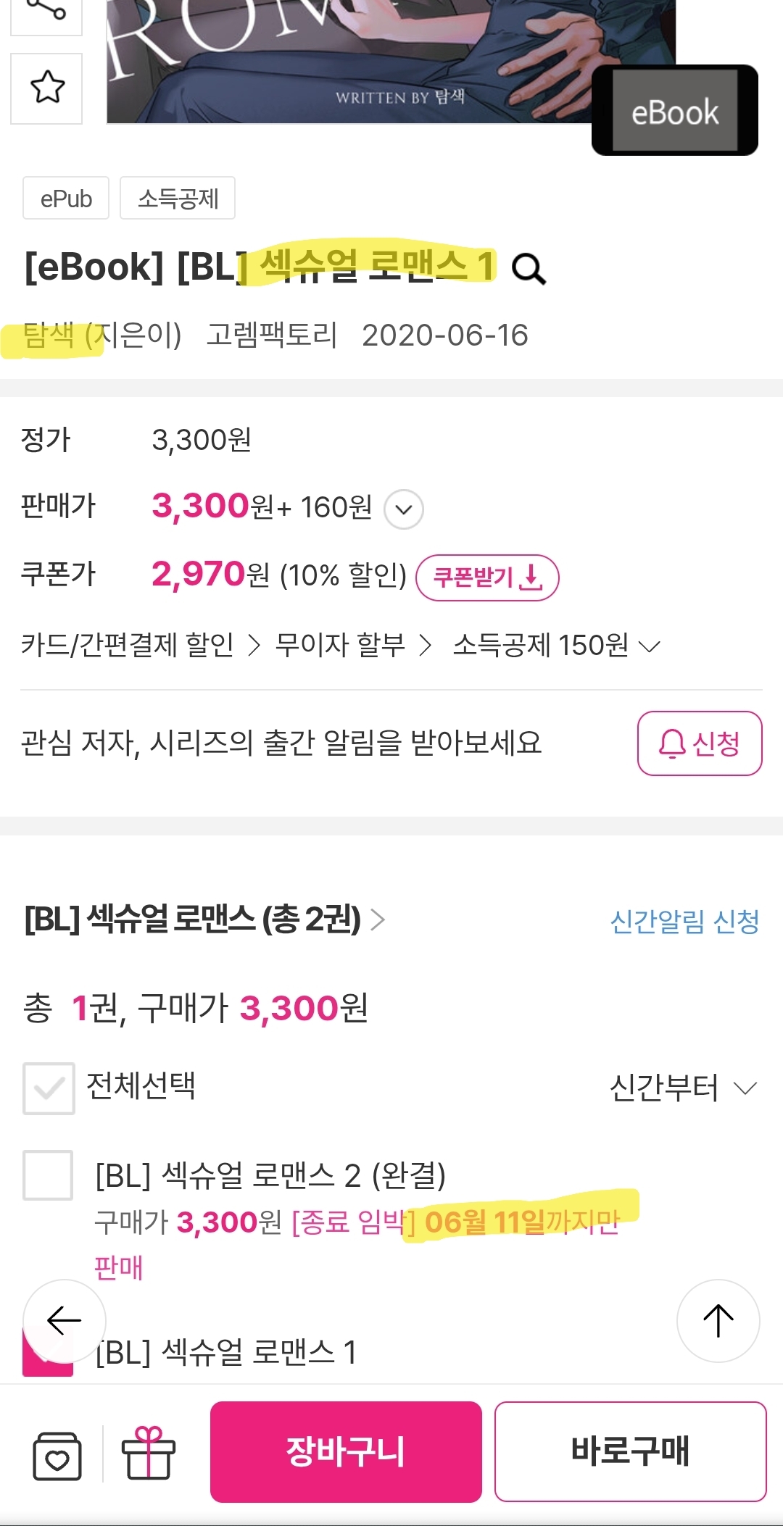Screen dimensions: 783x1526
Task: Tap the 신청 bell notification button
Action: coord(699,743)
